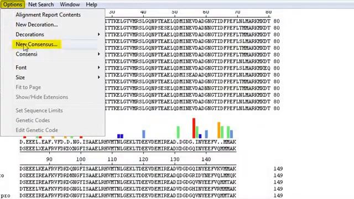
Task: Click the Fit to Page entry
Action: pyautogui.click(x=28, y=87)
